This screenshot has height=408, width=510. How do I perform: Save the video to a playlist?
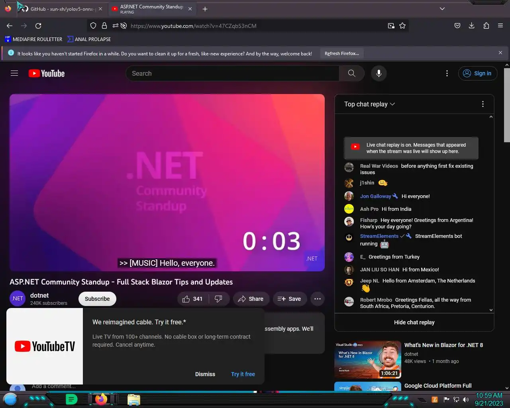[x=289, y=299]
